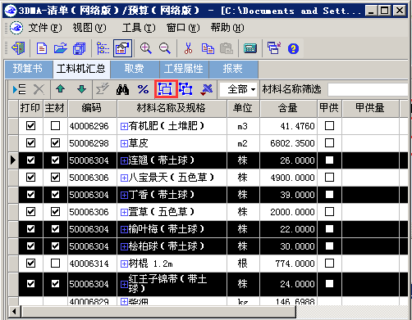412x320 pixels.
Task: Move row down with green arrow
Action: (81, 89)
